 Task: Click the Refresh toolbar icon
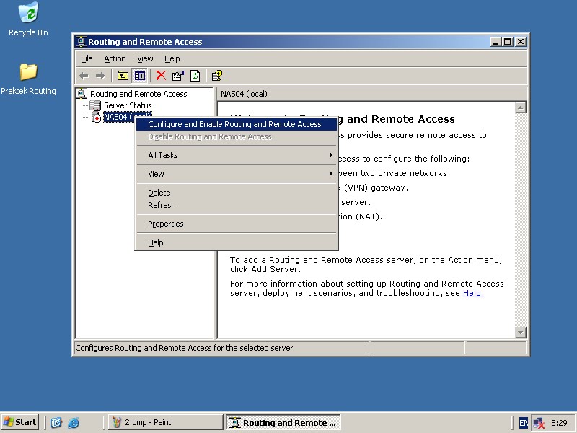(195, 75)
